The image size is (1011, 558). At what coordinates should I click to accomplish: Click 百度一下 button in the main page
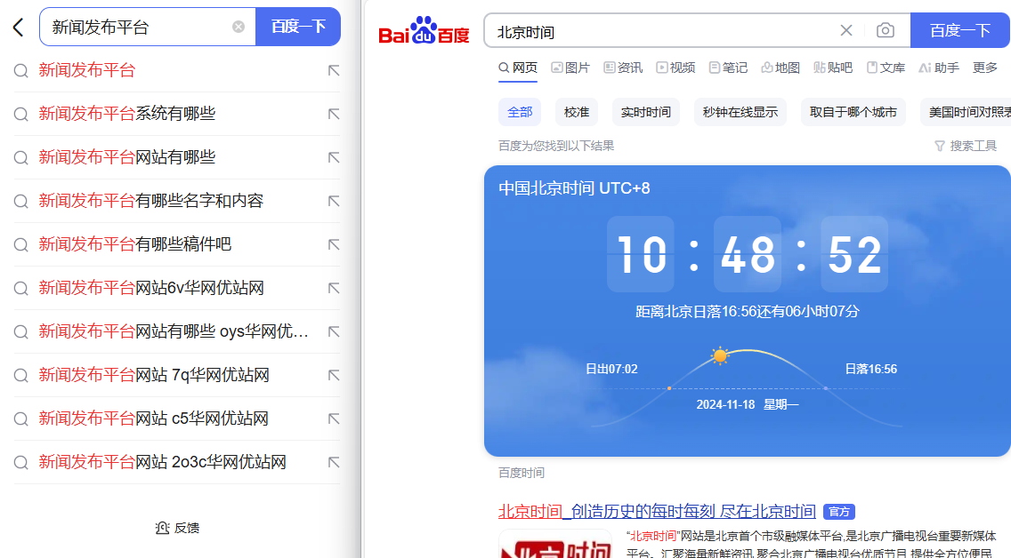tap(960, 30)
